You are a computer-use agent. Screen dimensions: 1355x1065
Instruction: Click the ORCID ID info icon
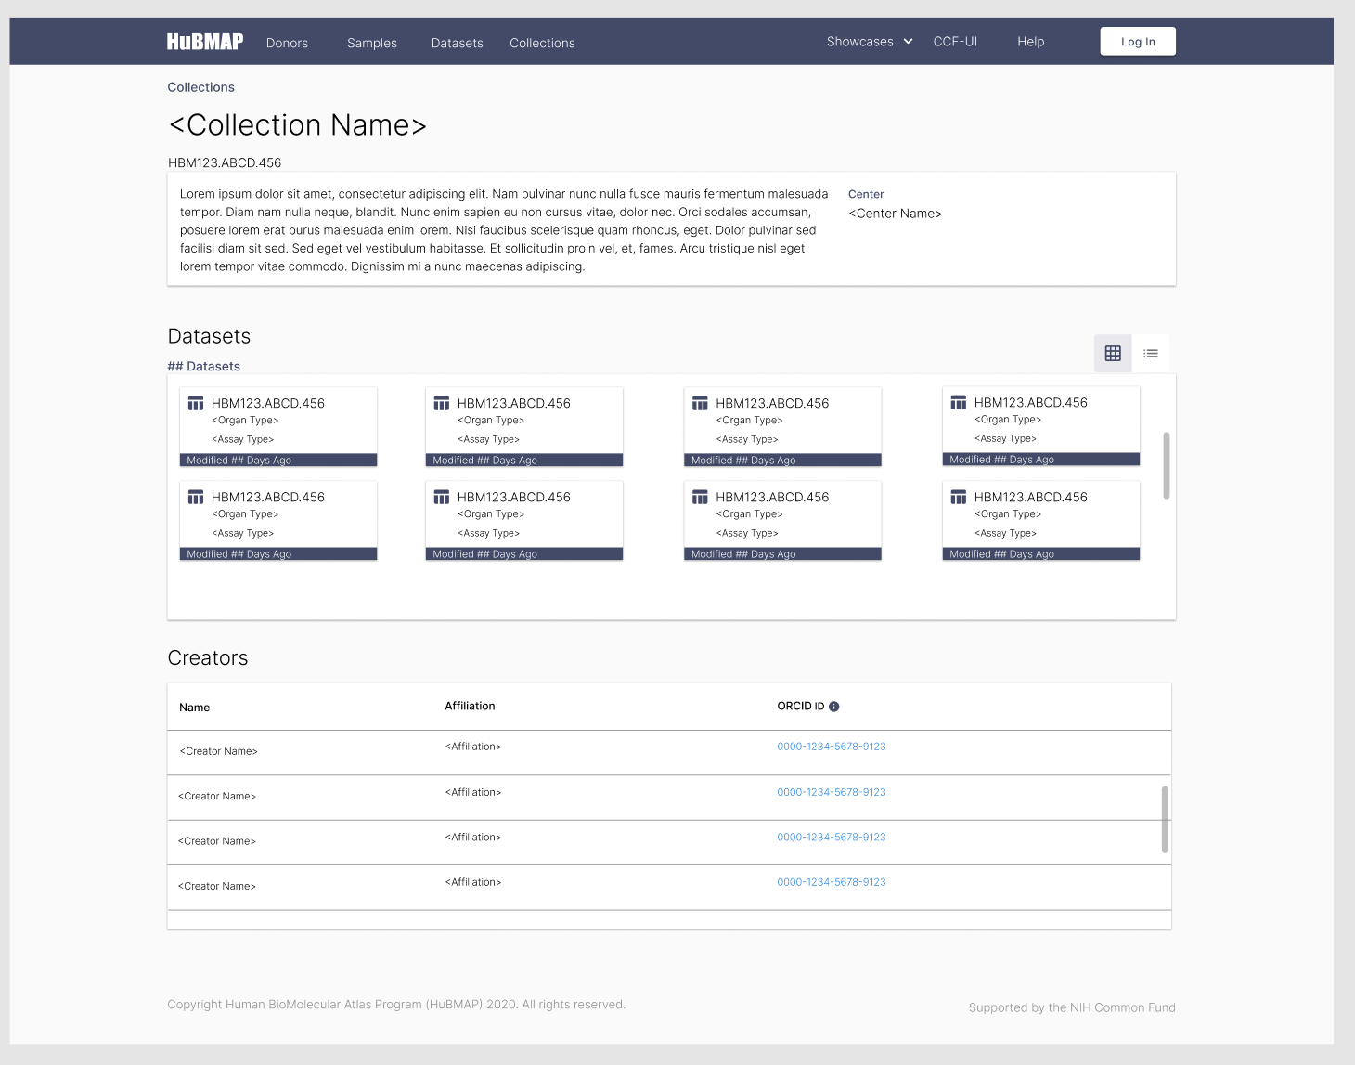(x=833, y=706)
